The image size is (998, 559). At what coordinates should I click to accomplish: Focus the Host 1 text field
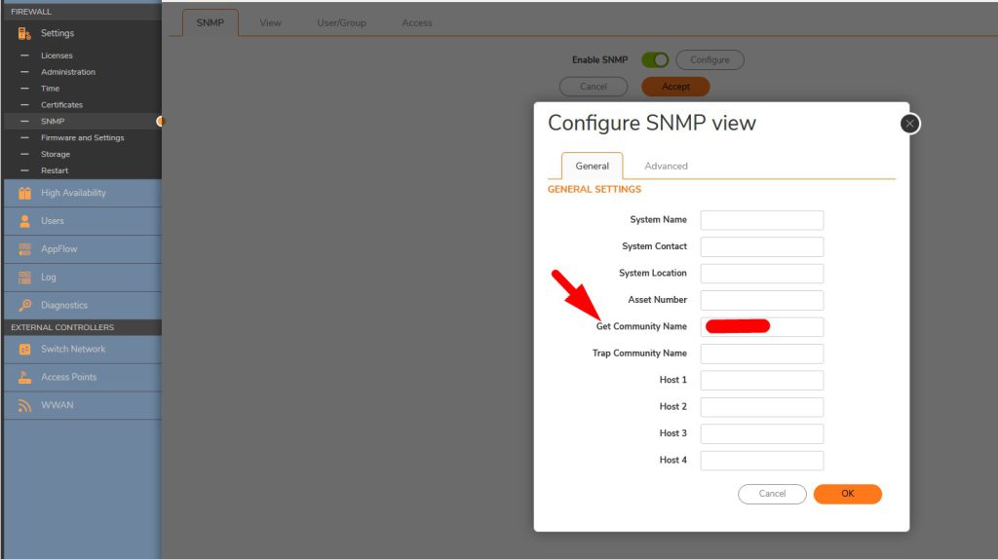pos(761,380)
